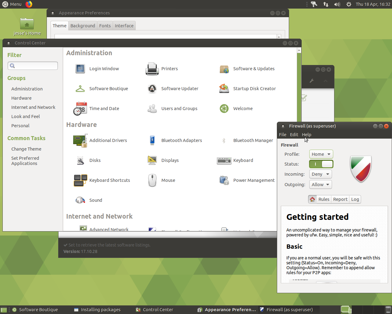Open Startup Disk Creator icon

[224, 89]
